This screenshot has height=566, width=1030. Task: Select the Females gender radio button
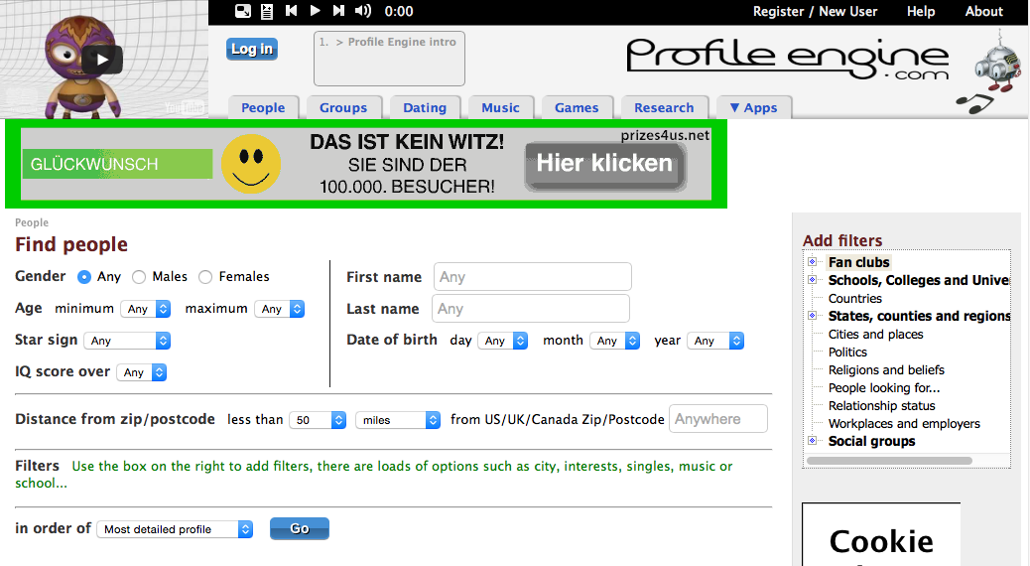coord(205,277)
